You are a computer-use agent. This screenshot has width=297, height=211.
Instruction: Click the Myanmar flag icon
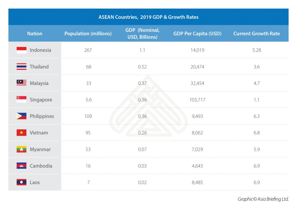coord(21,150)
